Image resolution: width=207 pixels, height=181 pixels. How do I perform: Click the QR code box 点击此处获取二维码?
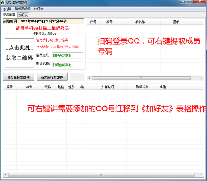click(x=19, y=53)
